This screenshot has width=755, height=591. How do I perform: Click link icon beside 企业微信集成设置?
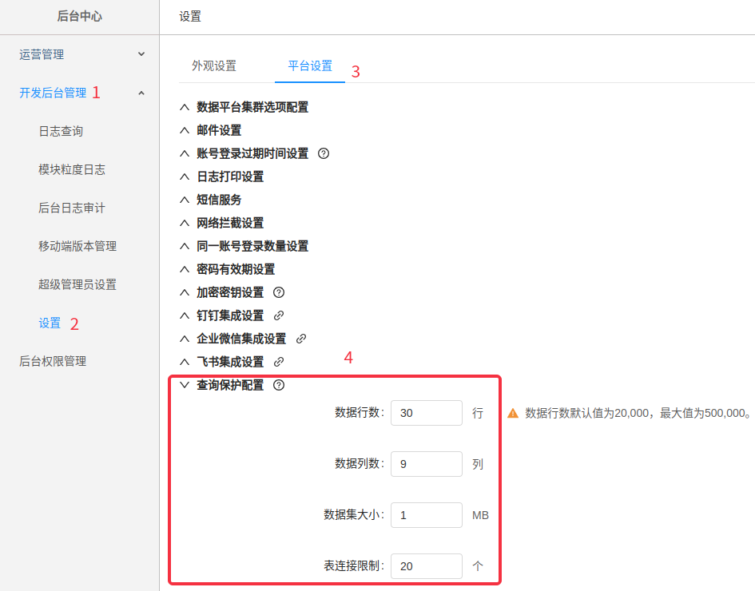tap(301, 339)
